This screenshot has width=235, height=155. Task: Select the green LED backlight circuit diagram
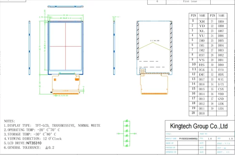point(127,133)
